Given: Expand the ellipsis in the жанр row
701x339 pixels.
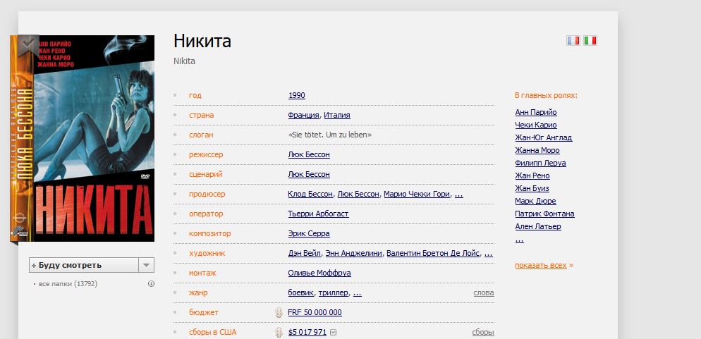Looking at the screenshot, I should pyautogui.click(x=358, y=292).
